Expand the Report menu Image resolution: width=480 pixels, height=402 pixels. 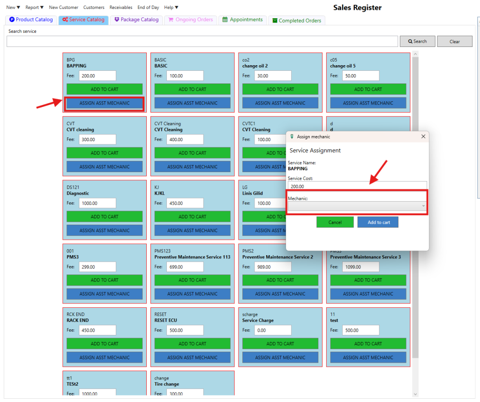pyautogui.click(x=34, y=8)
